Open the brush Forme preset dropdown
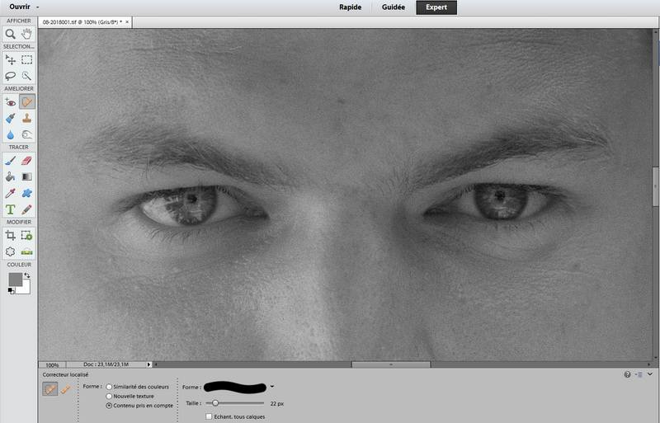Viewport: 660px width, 423px height. pos(272,386)
